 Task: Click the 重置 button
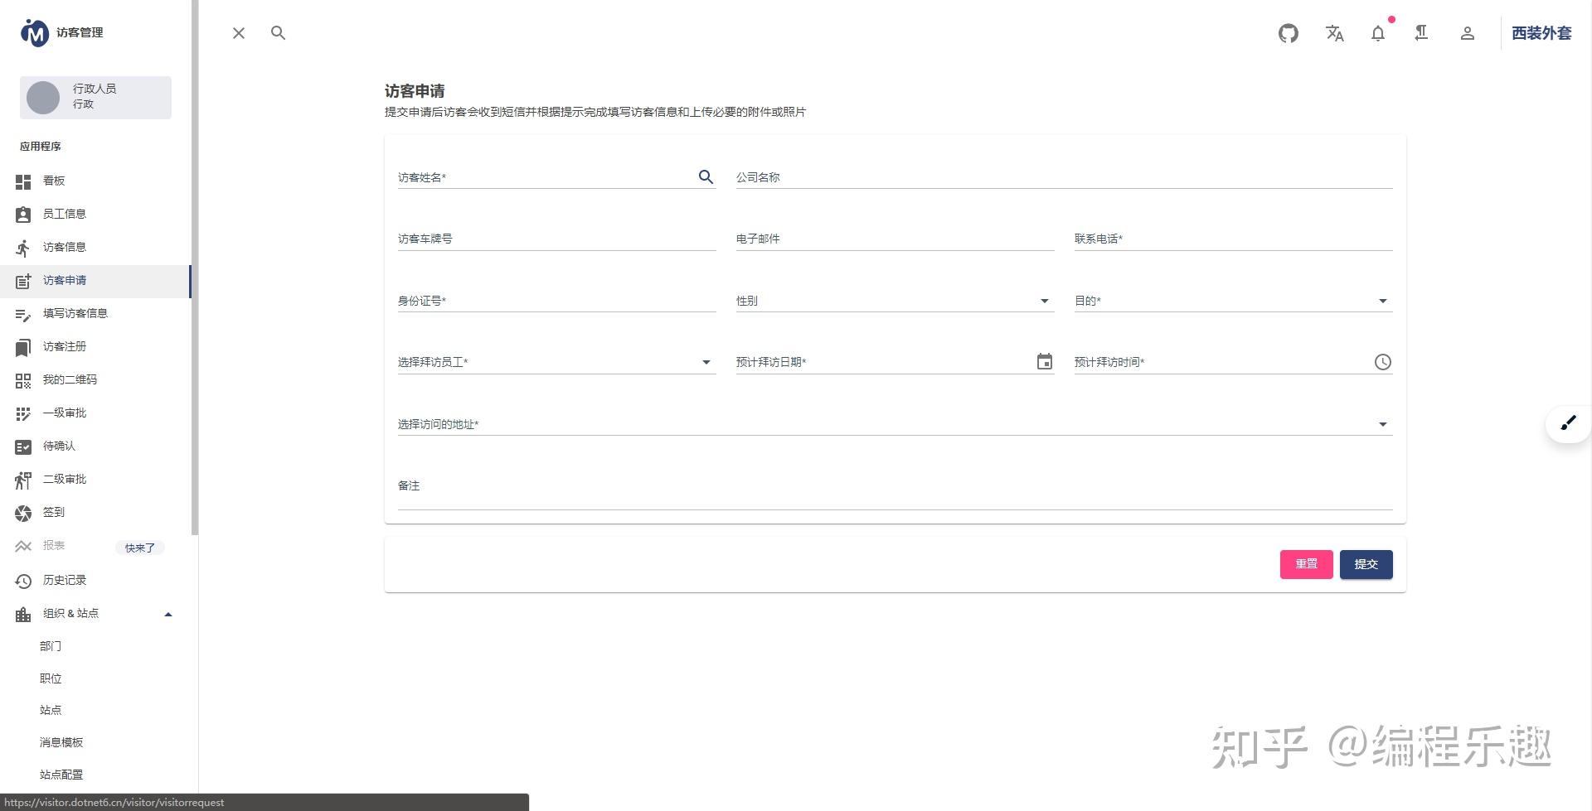[x=1306, y=564]
